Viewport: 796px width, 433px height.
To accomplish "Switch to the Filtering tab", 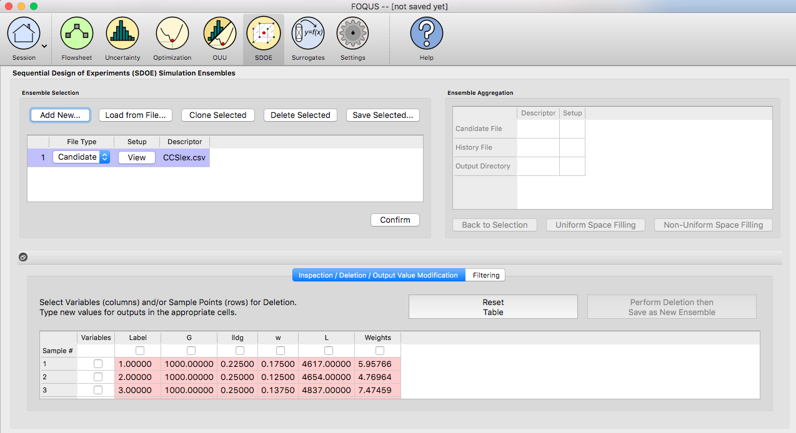I will tap(485, 275).
